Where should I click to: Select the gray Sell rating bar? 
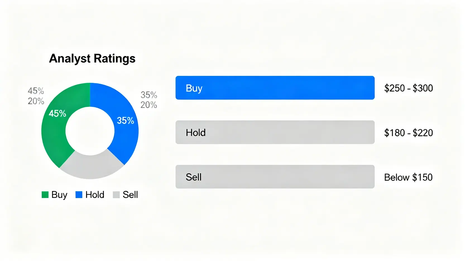[x=275, y=177]
